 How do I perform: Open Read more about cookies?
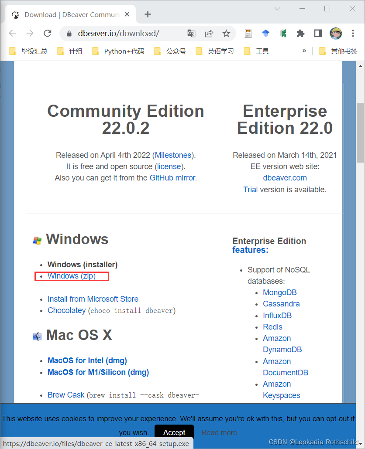pyautogui.click(x=219, y=433)
